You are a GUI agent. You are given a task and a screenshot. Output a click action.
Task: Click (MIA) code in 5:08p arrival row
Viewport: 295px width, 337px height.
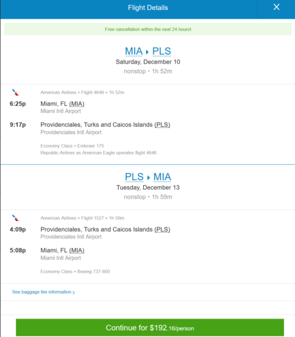pyautogui.click(x=77, y=251)
